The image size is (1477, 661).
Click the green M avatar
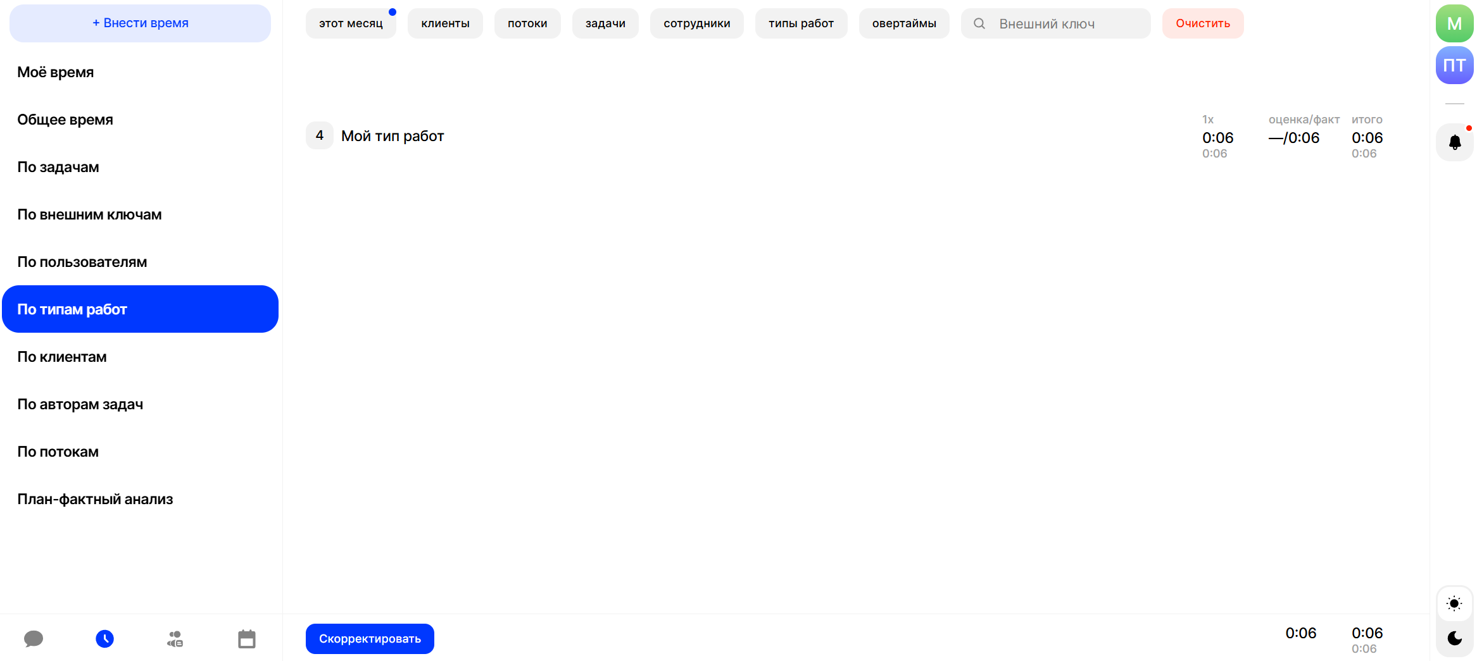1454,23
